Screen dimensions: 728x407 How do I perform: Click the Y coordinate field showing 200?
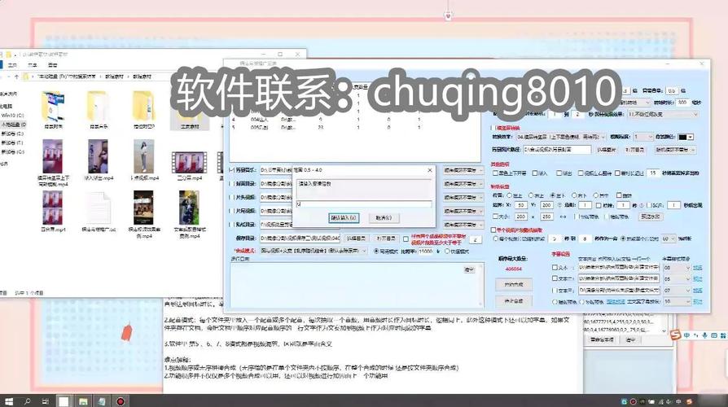click(x=547, y=205)
